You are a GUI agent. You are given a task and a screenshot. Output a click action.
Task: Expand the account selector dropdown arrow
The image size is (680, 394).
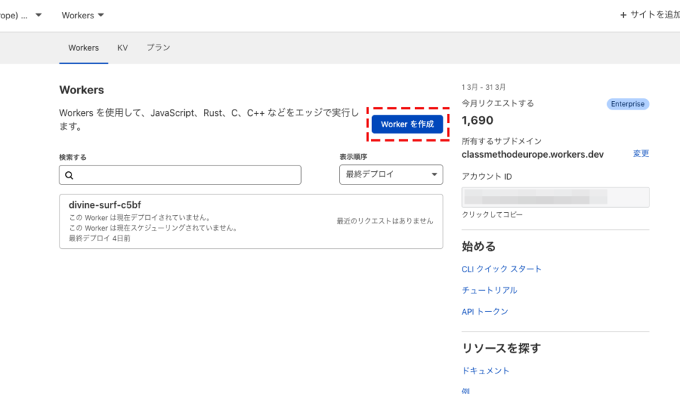tap(38, 15)
